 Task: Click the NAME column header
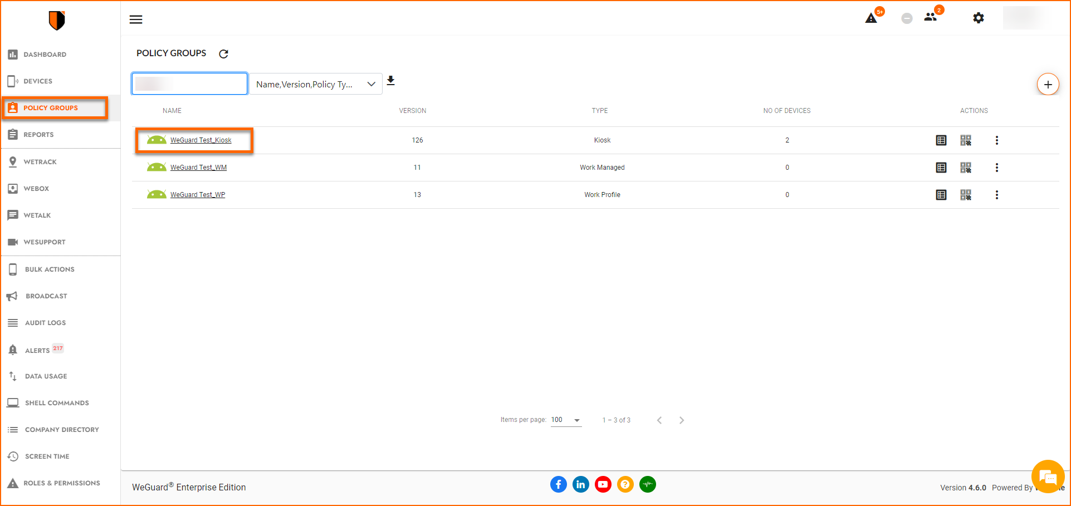point(172,111)
